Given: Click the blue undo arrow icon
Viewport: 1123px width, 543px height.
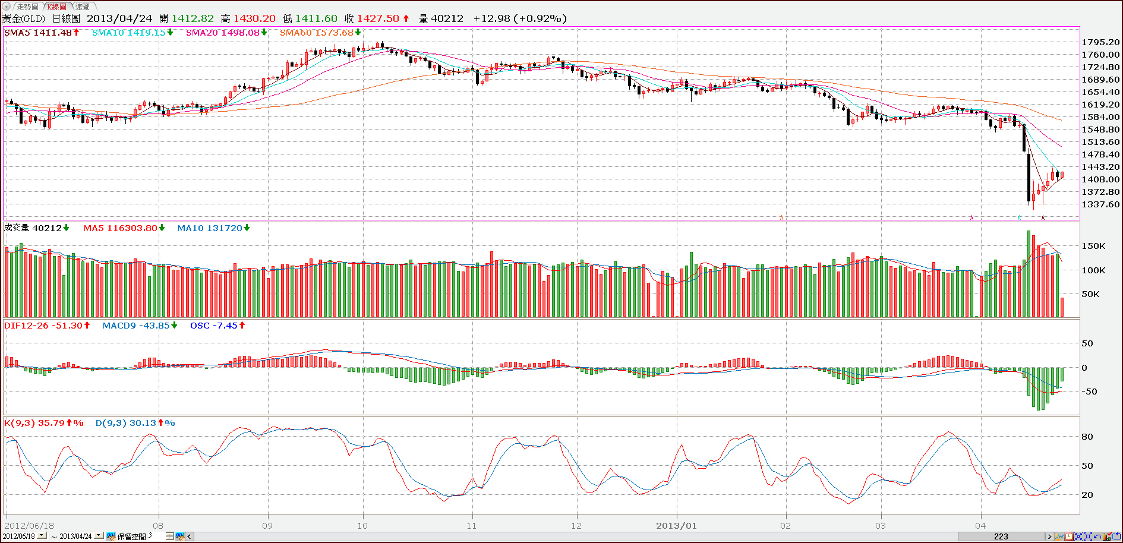Looking at the screenshot, I should 1097,537.
